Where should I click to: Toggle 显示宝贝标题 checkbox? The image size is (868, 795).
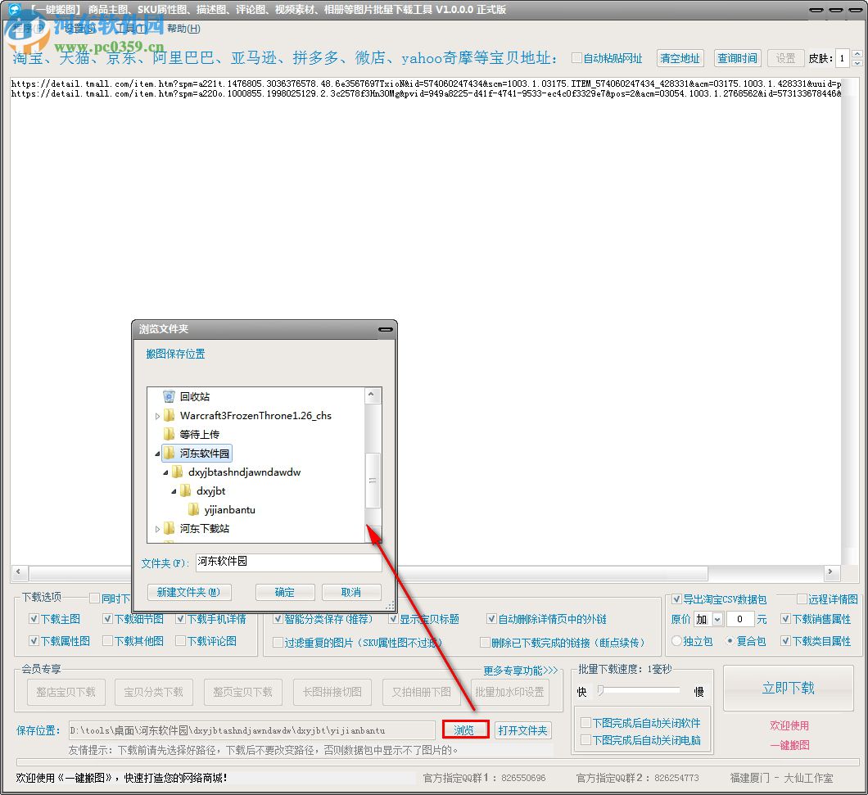[393, 619]
